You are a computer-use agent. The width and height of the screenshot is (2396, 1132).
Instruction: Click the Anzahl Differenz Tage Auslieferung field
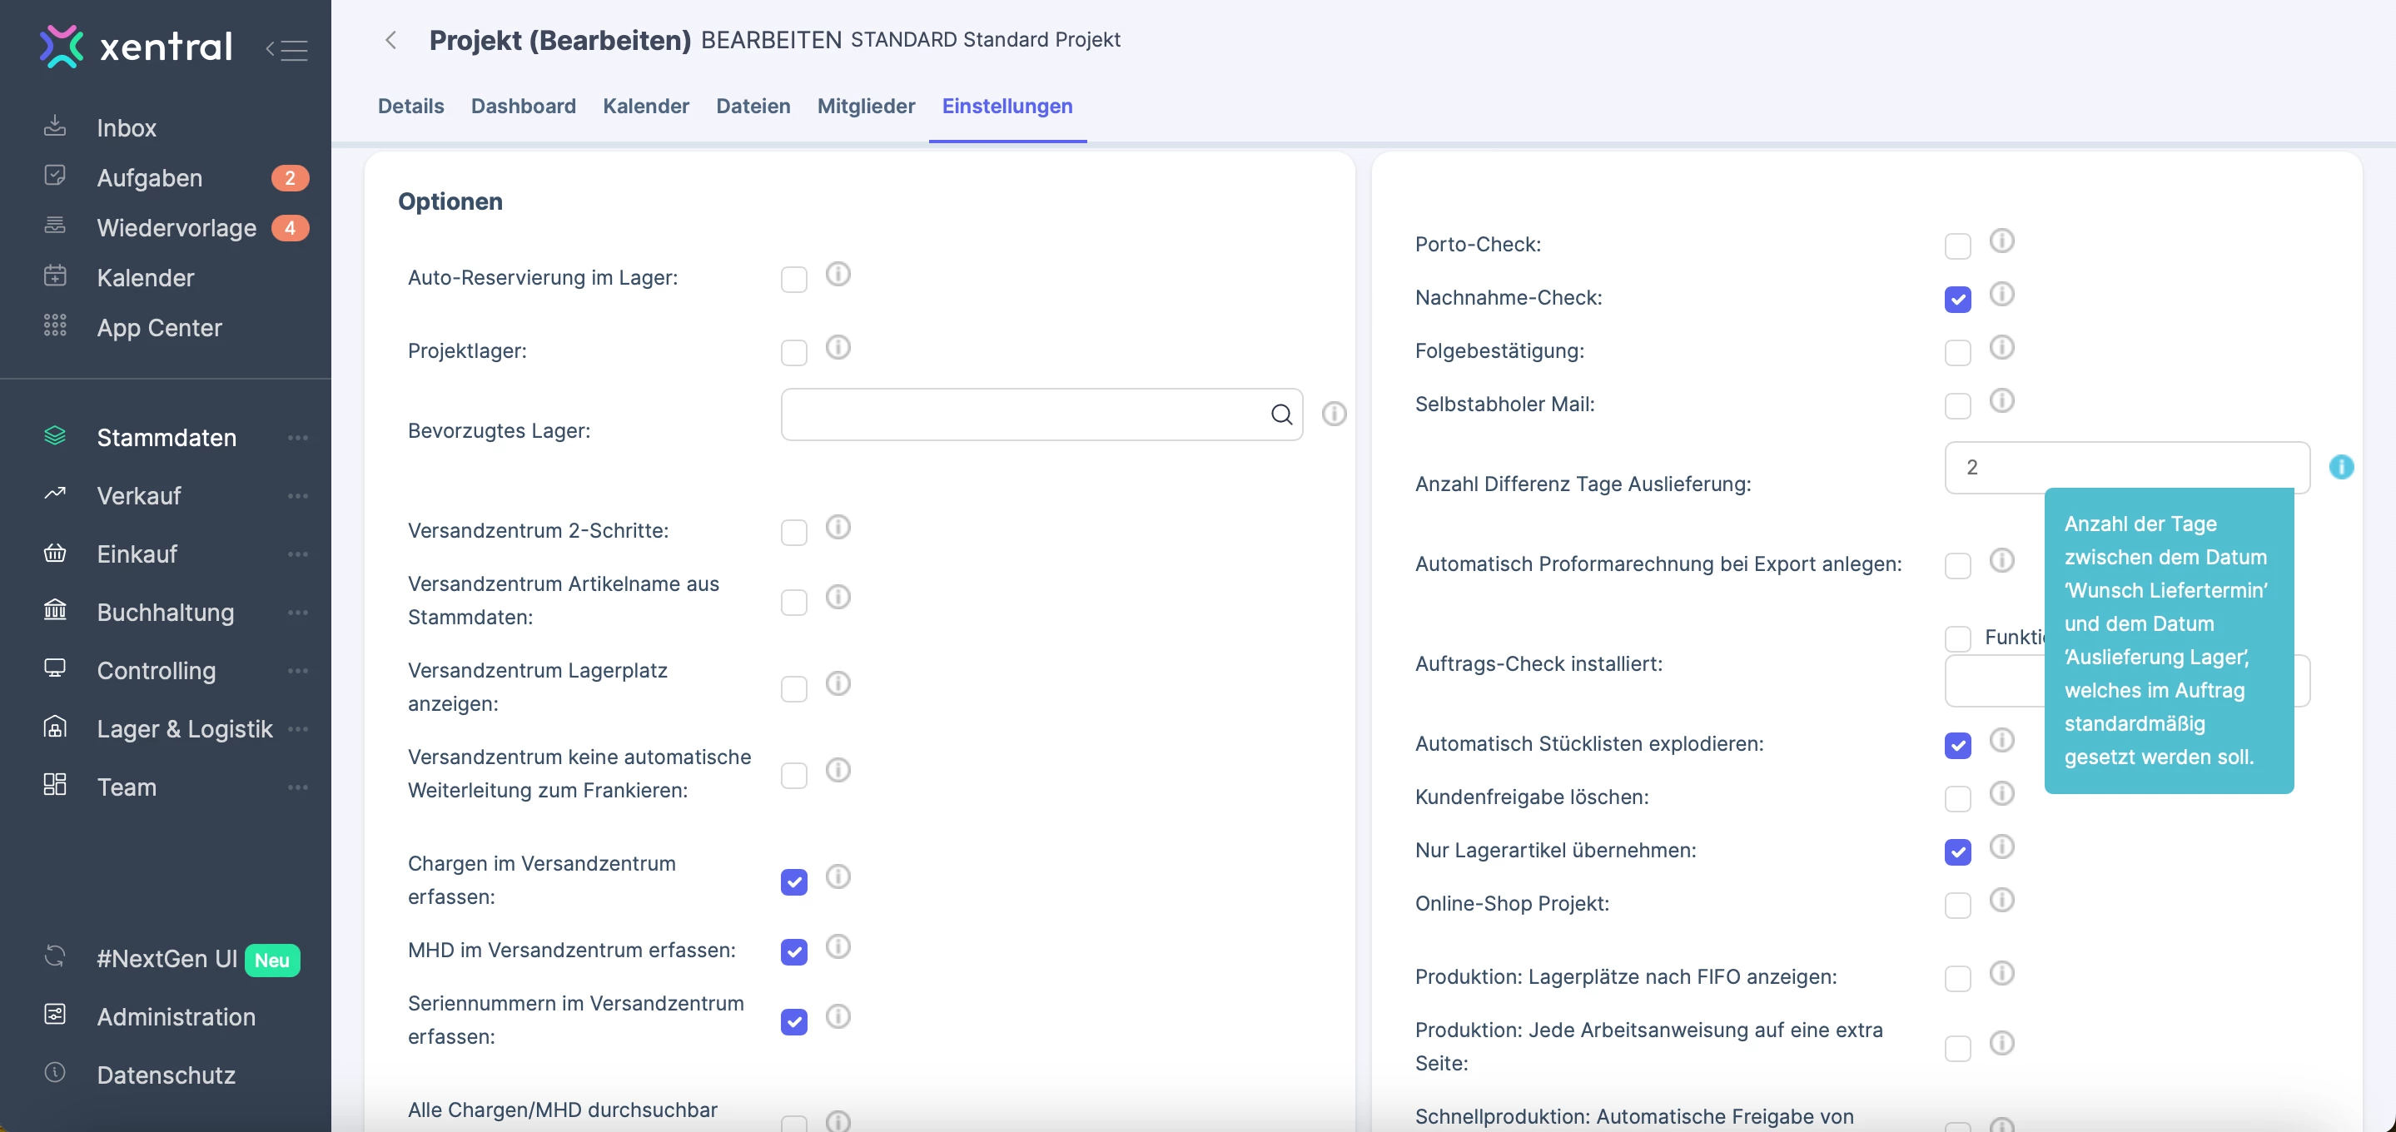pyautogui.click(x=2126, y=467)
